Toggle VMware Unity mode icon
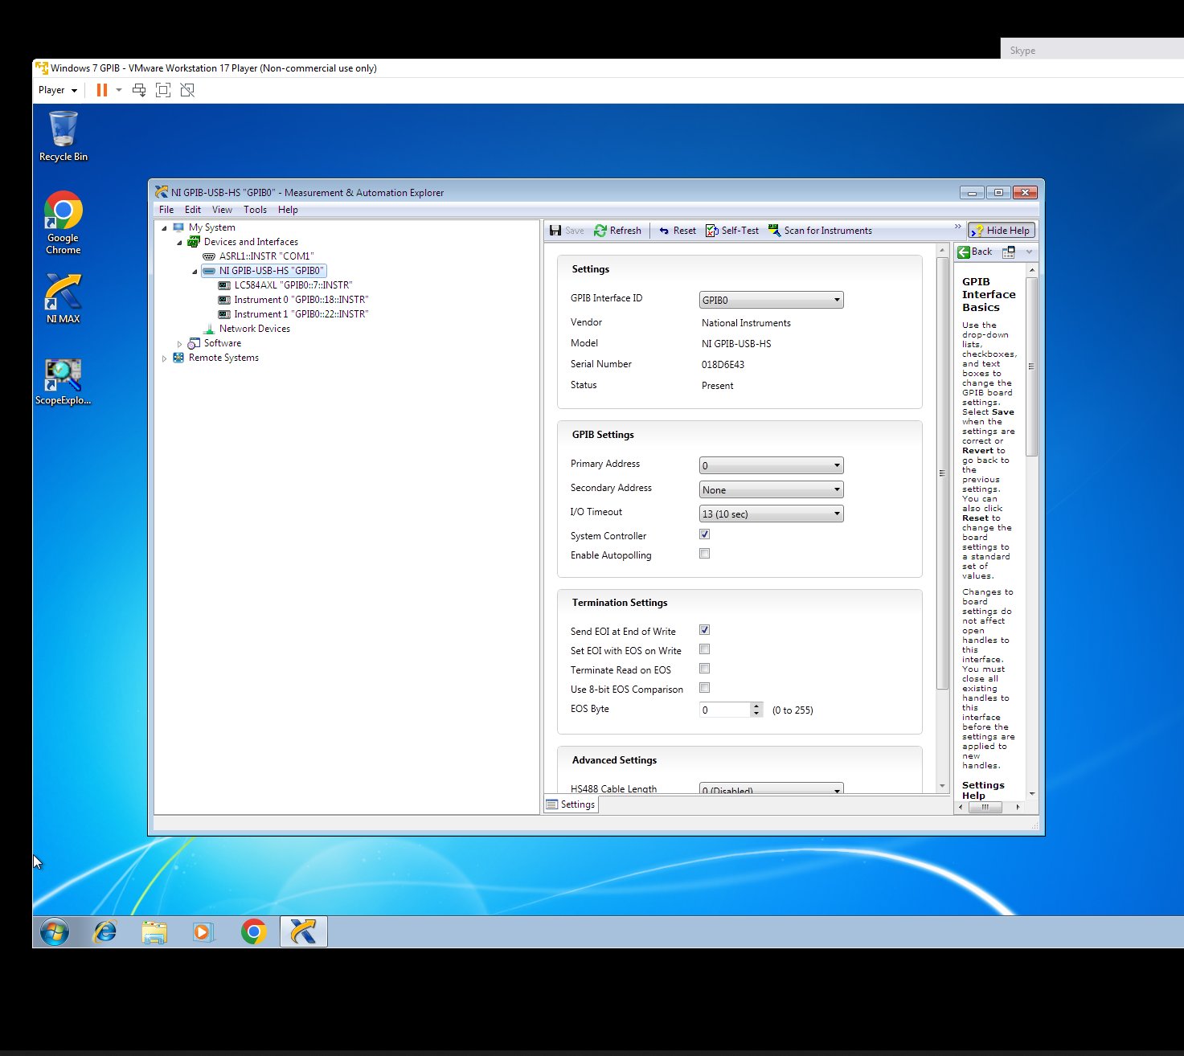This screenshot has height=1056, width=1184. pyautogui.click(x=187, y=90)
